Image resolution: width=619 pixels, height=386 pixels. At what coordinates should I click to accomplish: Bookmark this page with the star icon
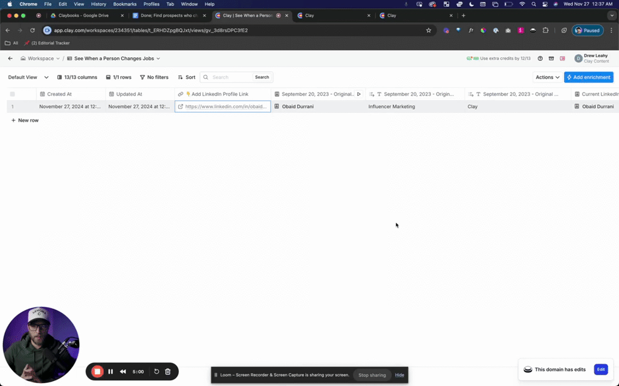coord(429,30)
